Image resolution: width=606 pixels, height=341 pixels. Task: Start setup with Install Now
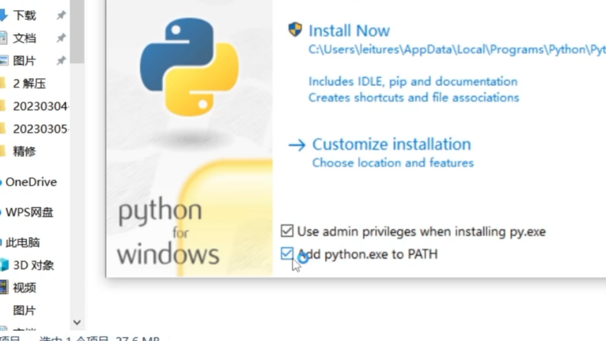[x=348, y=31]
